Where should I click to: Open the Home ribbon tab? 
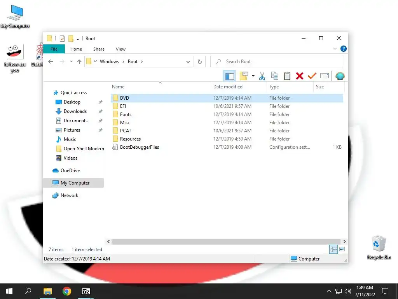tap(76, 49)
